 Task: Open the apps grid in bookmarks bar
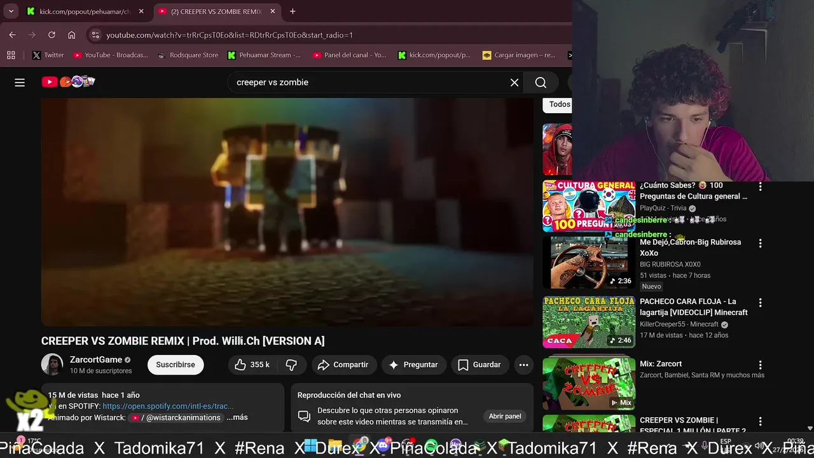point(11,55)
